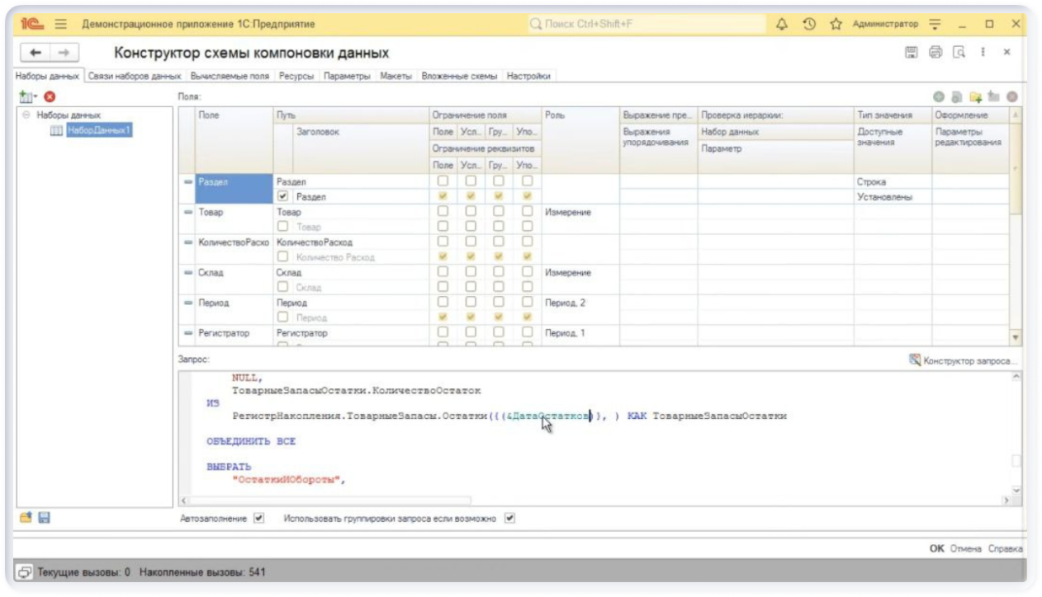Toggle the Автозаполнение checkbox
Screen dimensions: 1042x597
259,519
